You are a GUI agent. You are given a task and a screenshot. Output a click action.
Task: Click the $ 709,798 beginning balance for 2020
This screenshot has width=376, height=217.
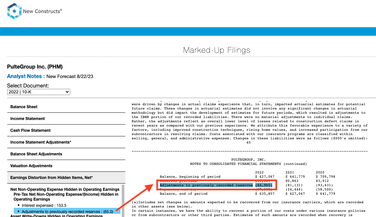tap(325, 177)
